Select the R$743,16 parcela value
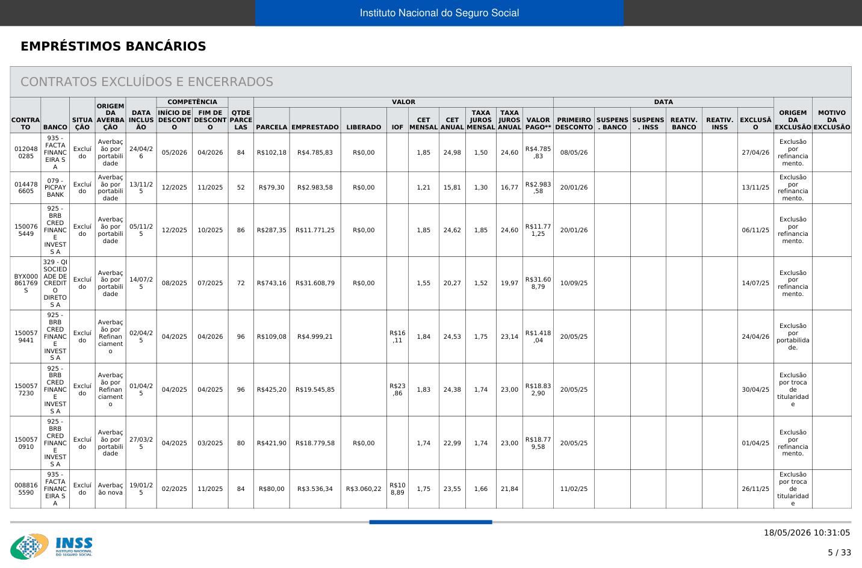Image resolution: width=862 pixels, height=568 pixels. 271,283
